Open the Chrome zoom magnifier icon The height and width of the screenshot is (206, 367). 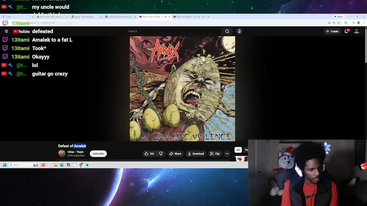tap(334, 23)
